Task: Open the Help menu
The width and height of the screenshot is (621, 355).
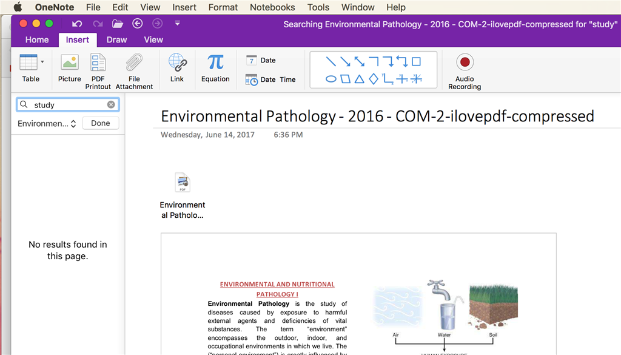Action: click(395, 7)
